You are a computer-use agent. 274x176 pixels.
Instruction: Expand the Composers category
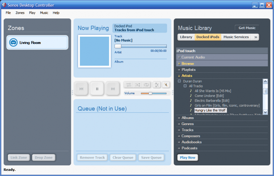coord(222,136)
